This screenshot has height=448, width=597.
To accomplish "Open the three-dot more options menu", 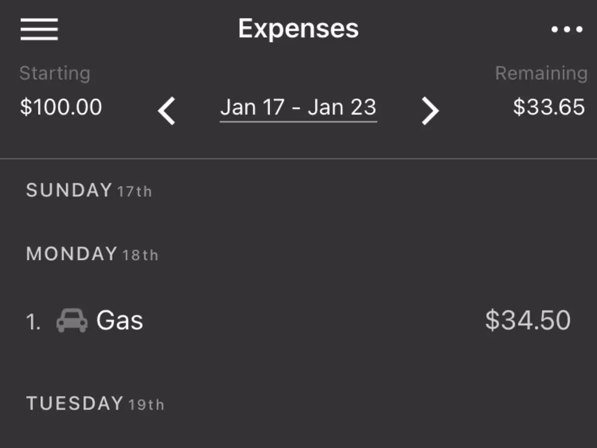I will (x=567, y=29).
